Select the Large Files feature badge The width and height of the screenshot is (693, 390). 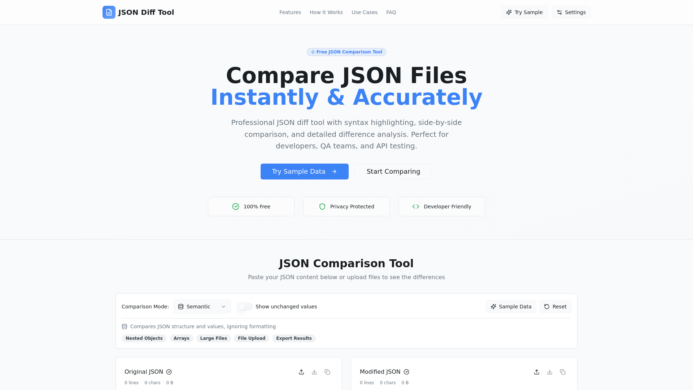coord(213,338)
